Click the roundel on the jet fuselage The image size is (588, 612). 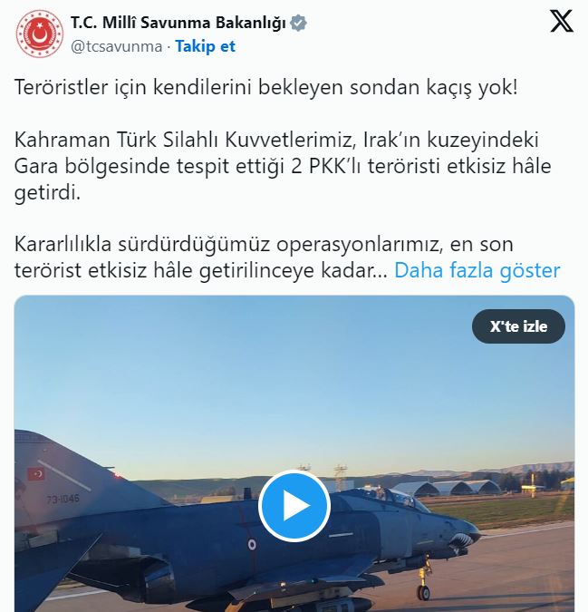pos(252,544)
